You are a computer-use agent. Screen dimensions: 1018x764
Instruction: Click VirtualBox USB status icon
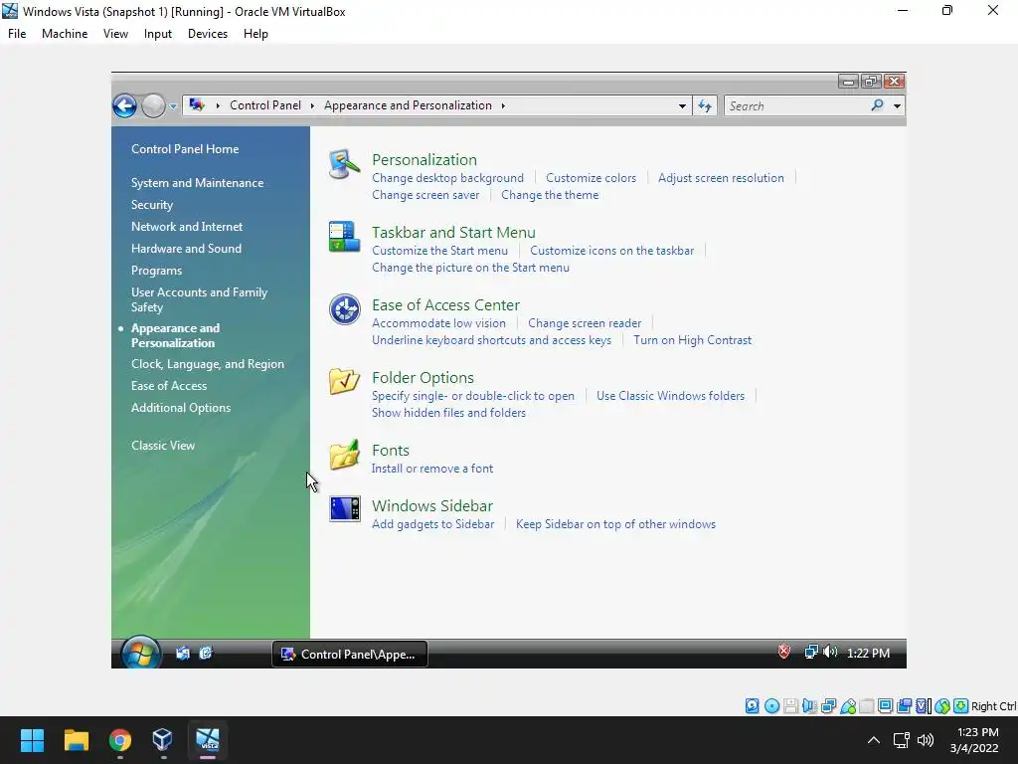coord(848,706)
